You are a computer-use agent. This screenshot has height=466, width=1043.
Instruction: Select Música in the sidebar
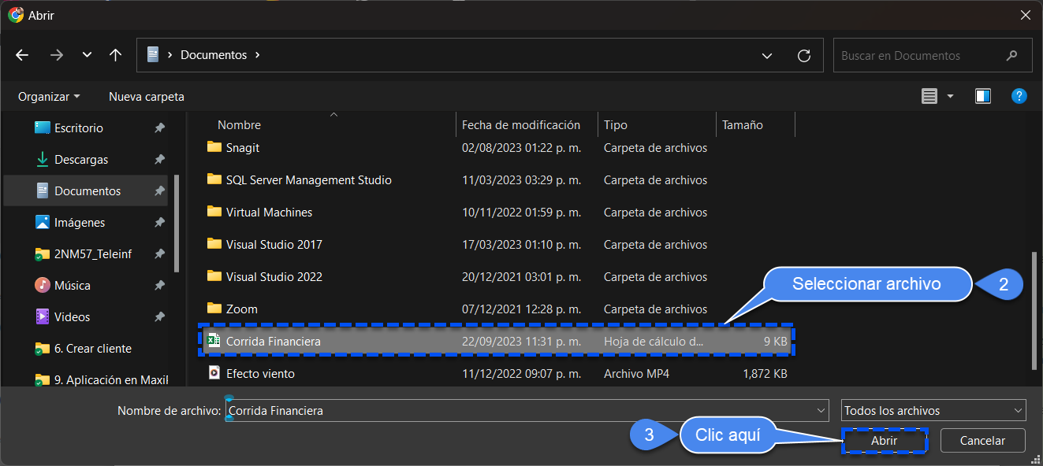click(87, 285)
